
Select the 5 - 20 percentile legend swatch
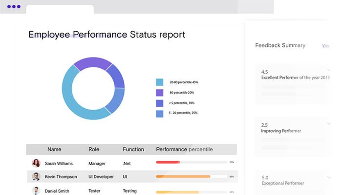[160, 113]
